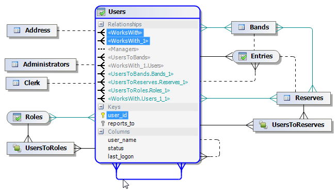Click the UsersToReserves association icon
The height and width of the screenshot is (193, 336).
[263, 125]
